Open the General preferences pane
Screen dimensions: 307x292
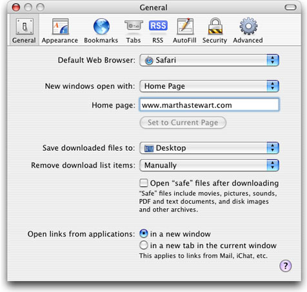tap(24, 30)
